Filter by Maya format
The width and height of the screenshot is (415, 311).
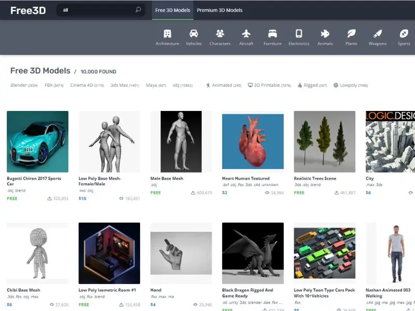point(156,85)
